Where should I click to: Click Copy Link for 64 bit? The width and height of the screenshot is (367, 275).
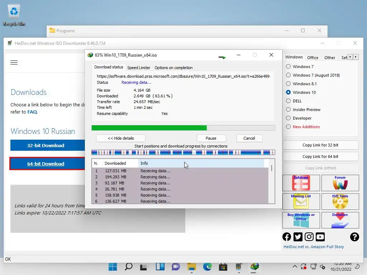tap(320, 156)
